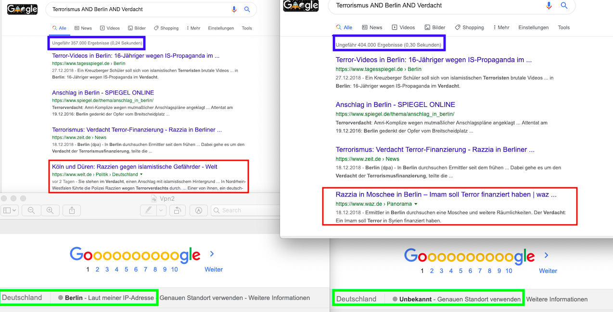Expand the welt.de result URL dropdown arrow
The width and height of the screenshot is (613, 312).
pyautogui.click(x=141, y=174)
